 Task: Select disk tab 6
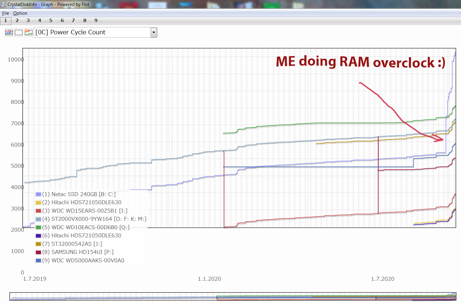point(62,20)
